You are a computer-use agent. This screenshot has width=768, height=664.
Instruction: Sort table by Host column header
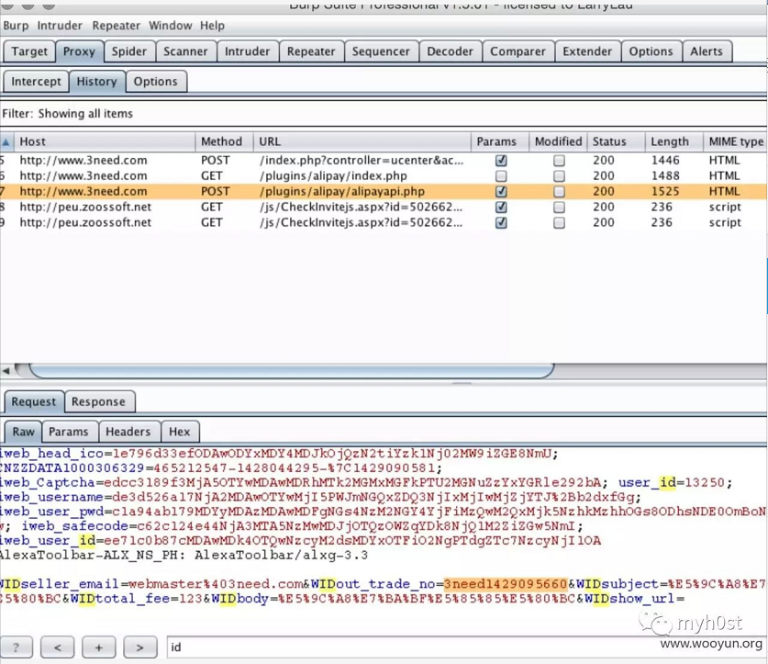click(105, 141)
